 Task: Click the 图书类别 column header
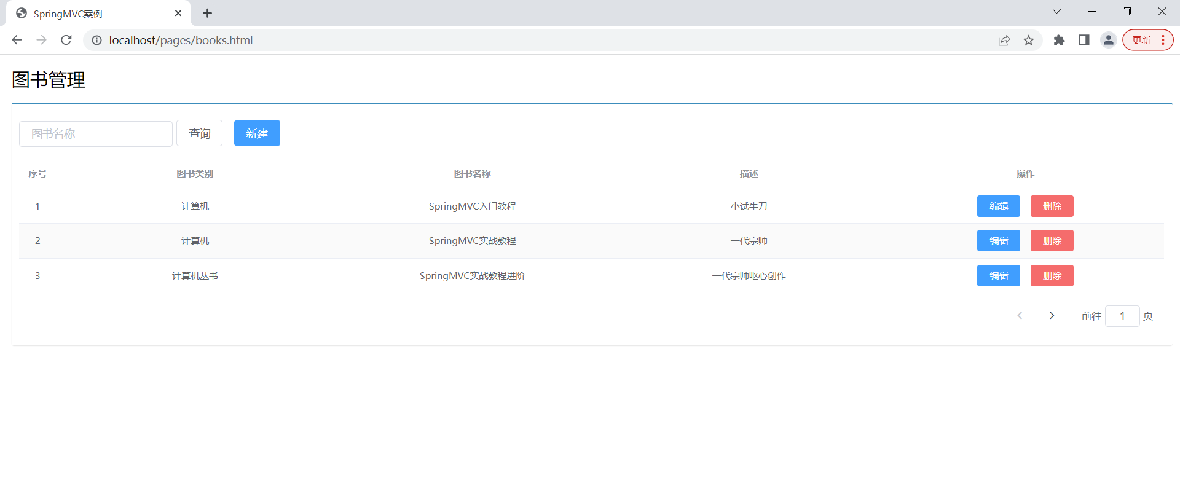(195, 174)
